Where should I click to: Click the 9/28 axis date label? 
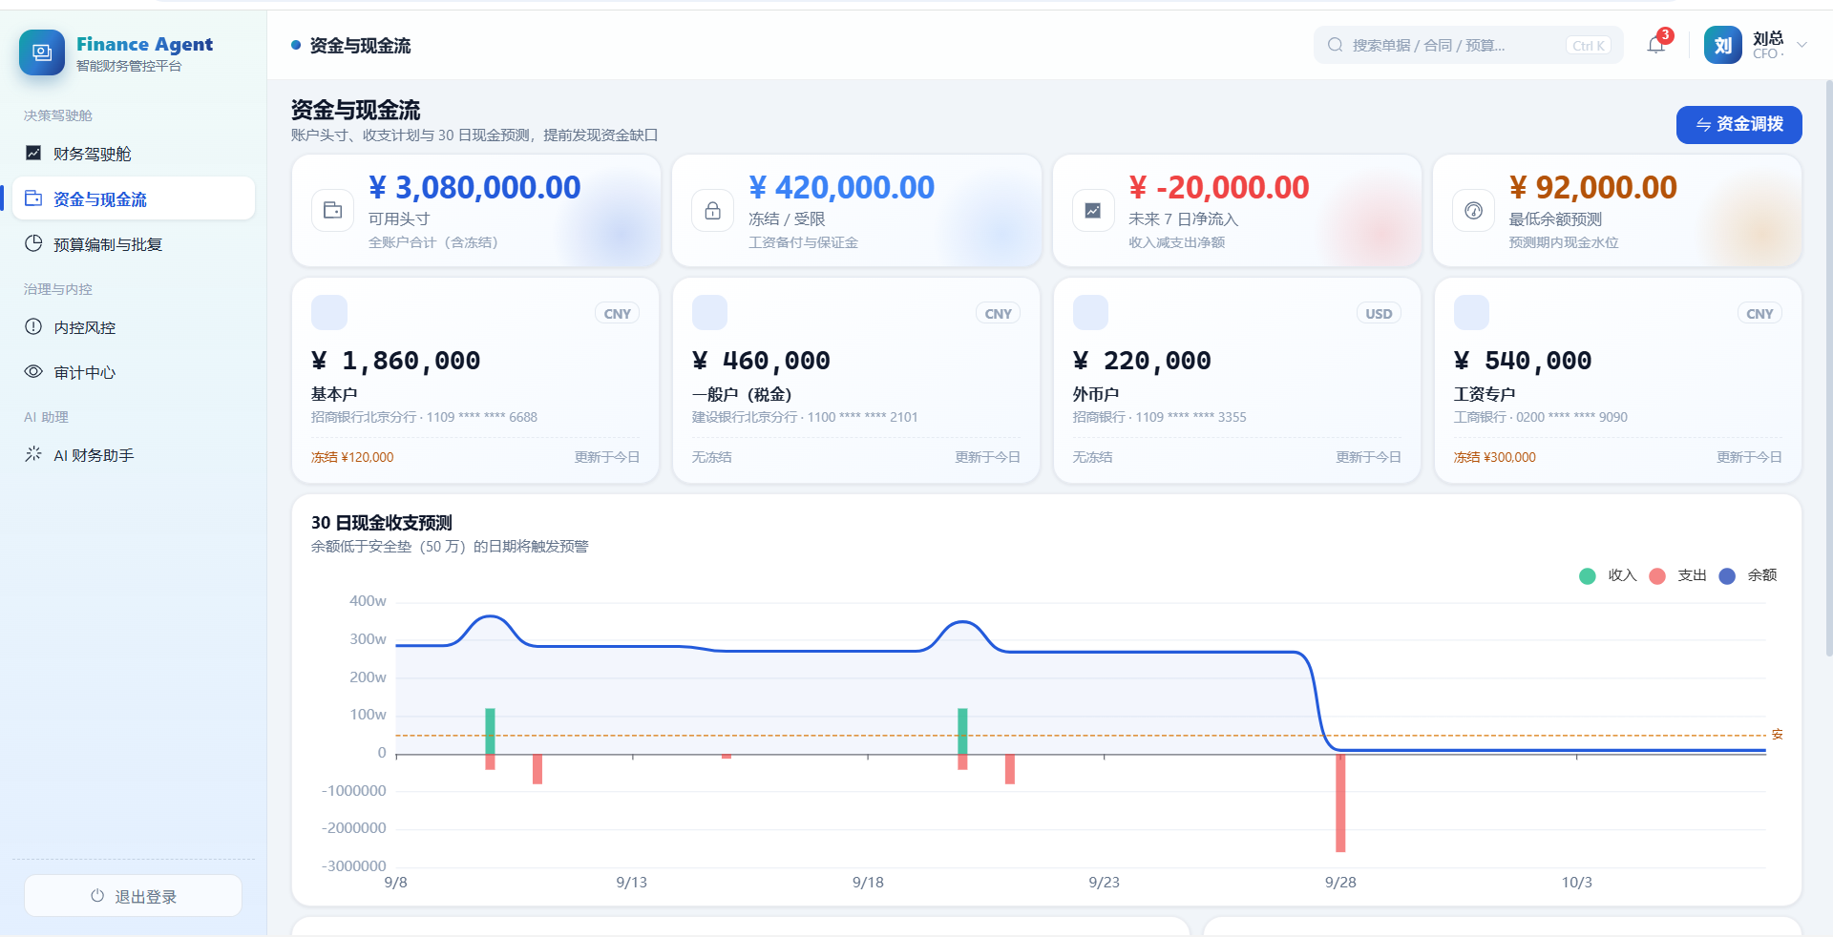pos(1340,882)
